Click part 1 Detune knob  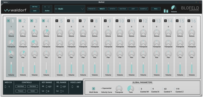11,33
